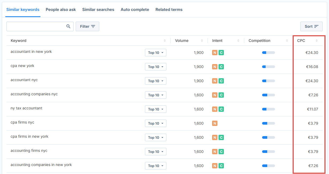Select the keyword 'ny tax accountant'

(26, 108)
